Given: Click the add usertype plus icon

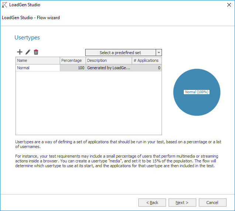Looking at the screenshot, I should (20, 52).
